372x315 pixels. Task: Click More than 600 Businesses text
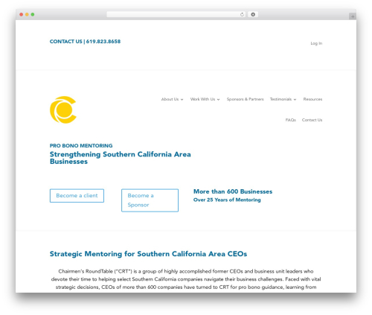pyautogui.click(x=233, y=191)
